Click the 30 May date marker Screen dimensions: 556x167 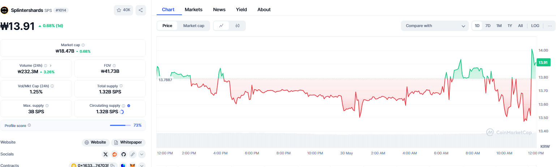click(x=346, y=153)
